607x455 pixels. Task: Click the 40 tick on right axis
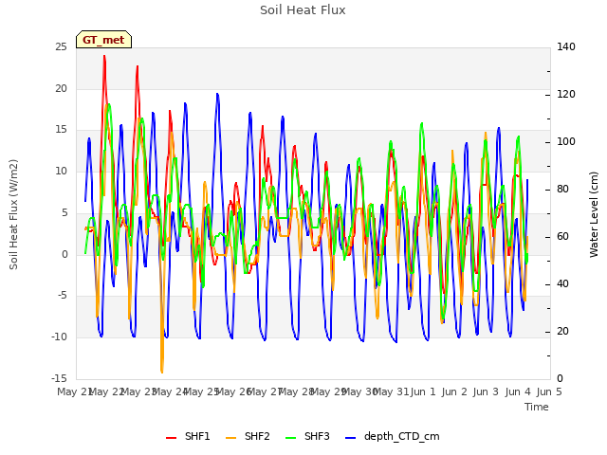562,284
